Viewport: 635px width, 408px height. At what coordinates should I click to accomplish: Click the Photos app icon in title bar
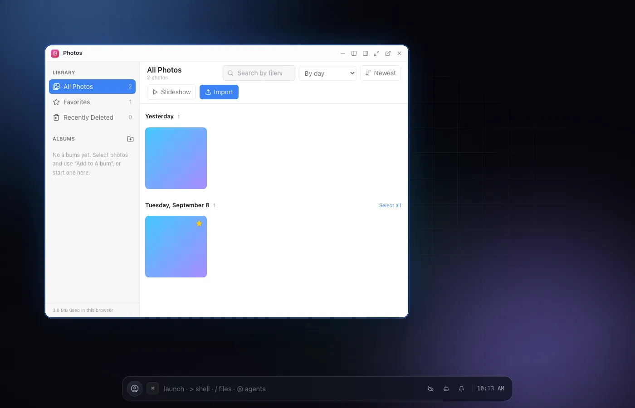click(55, 53)
